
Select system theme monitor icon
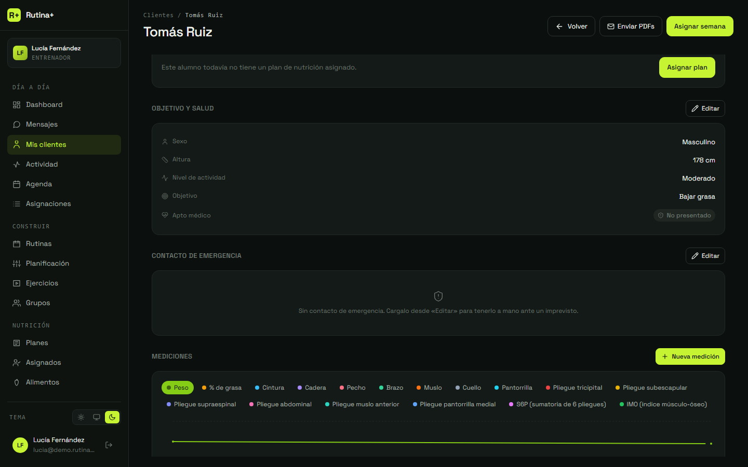point(97,417)
